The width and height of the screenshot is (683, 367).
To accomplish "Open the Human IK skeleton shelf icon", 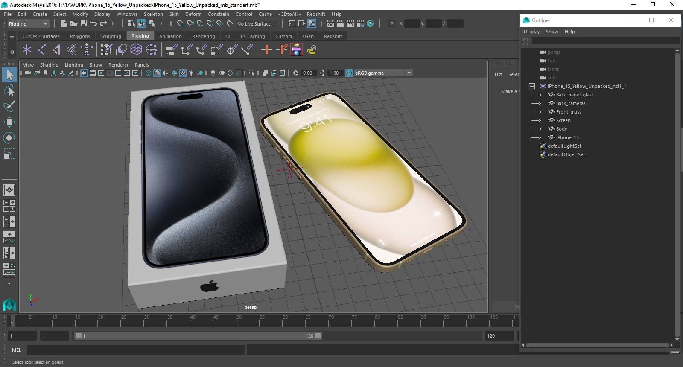I will (x=87, y=50).
